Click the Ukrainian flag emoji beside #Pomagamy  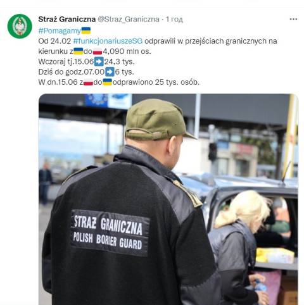(x=86, y=30)
